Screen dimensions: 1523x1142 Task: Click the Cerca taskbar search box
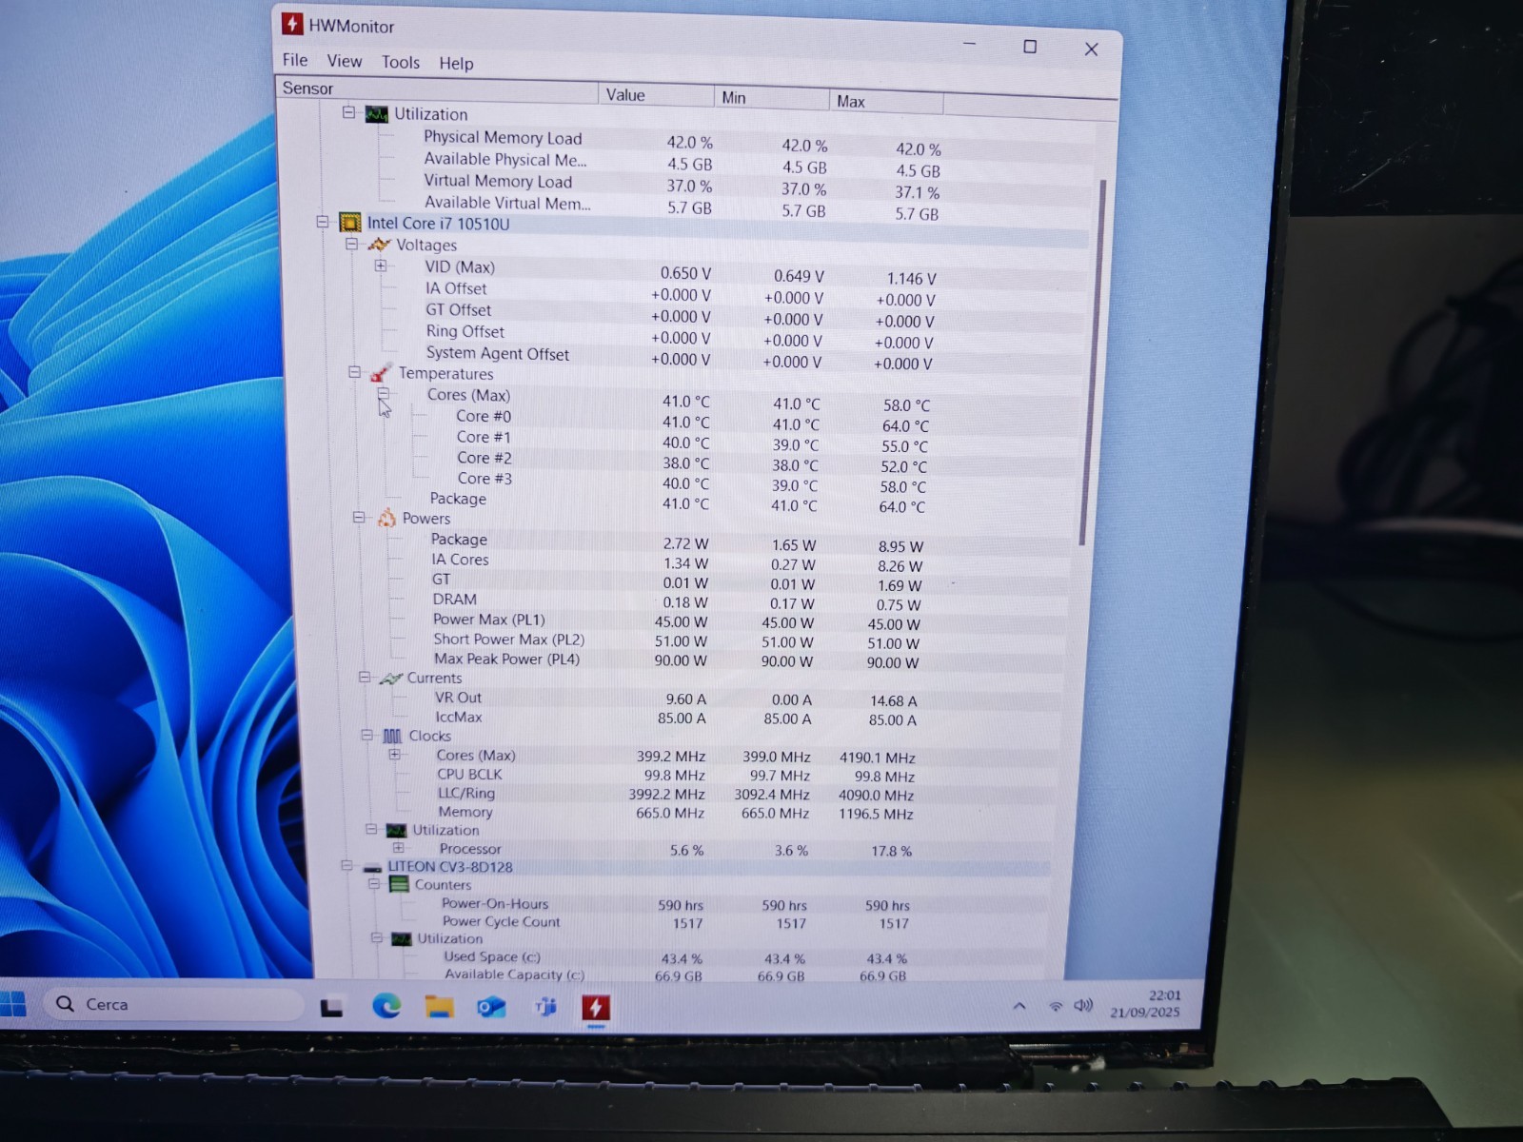point(173,1004)
